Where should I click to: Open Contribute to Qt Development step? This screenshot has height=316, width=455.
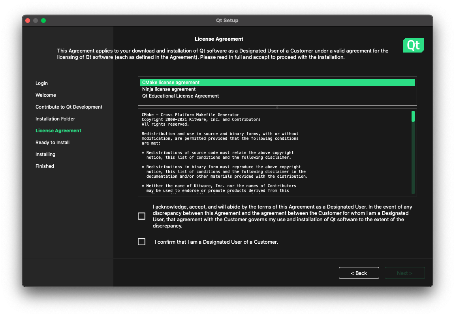pos(69,107)
